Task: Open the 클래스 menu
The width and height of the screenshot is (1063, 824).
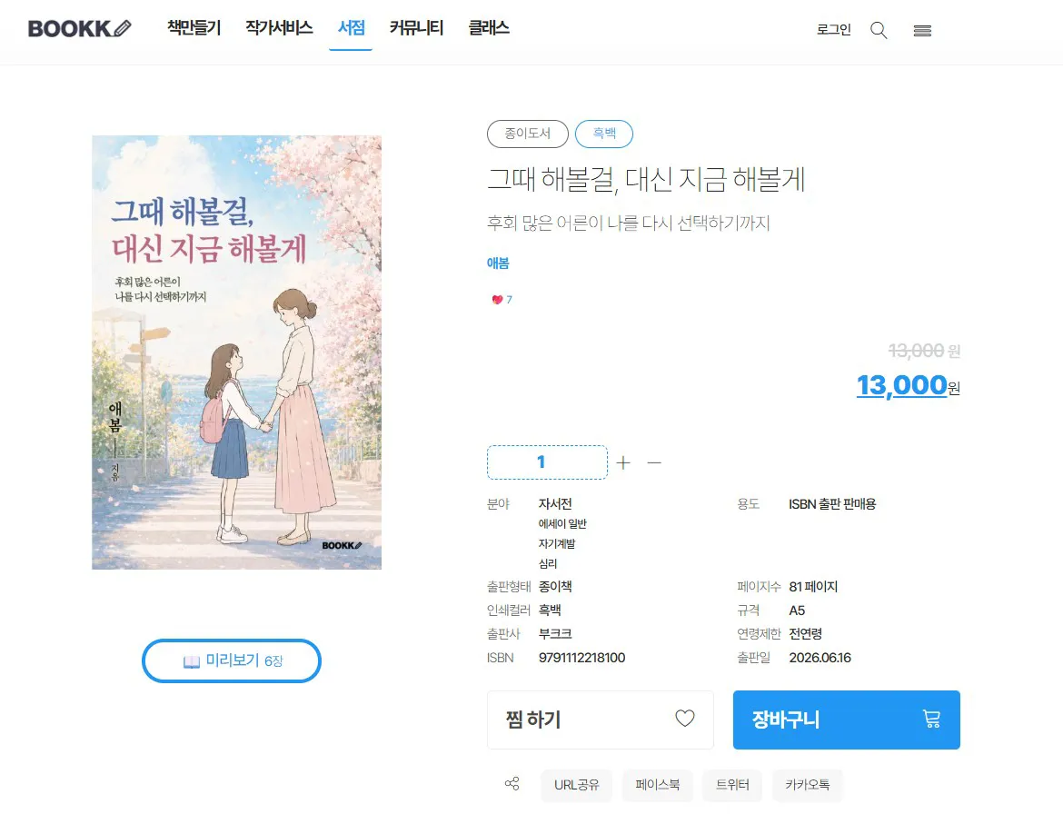Action: pos(489,28)
